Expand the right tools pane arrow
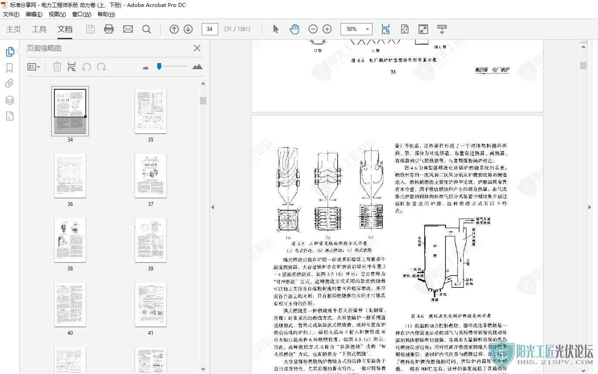This screenshot has height=374, width=598. click(x=590, y=207)
